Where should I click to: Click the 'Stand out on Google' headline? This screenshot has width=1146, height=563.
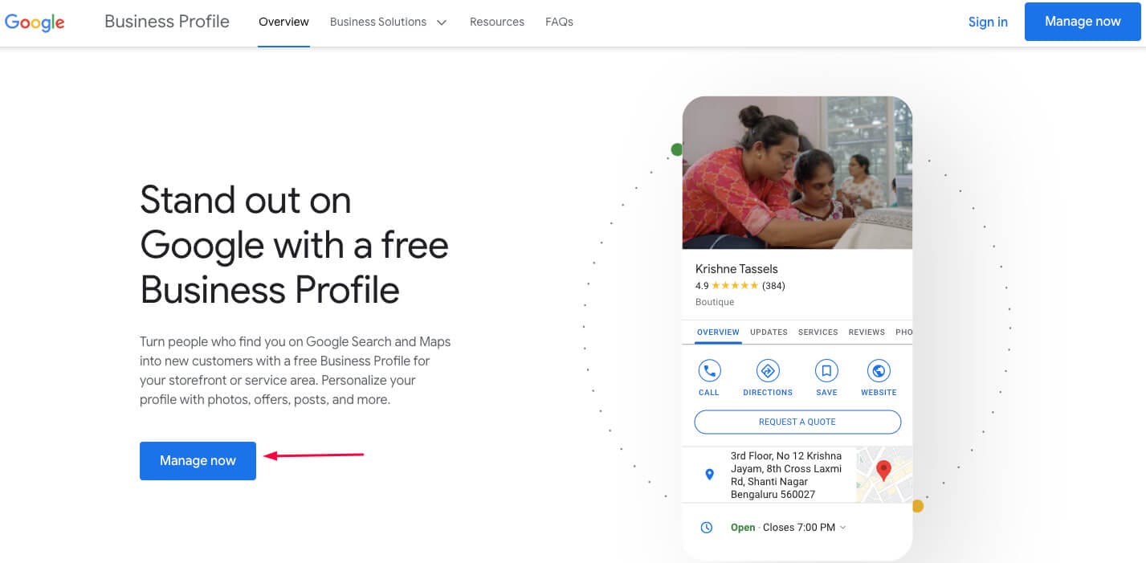294,245
